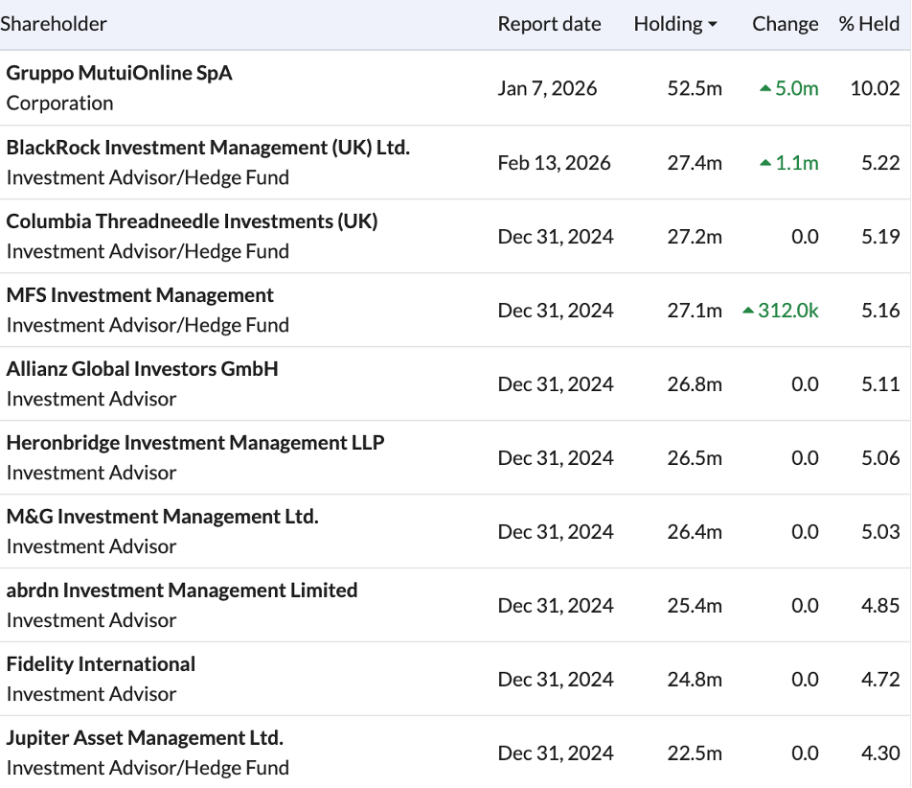Click the 10.02 percent held value

pos(875,88)
